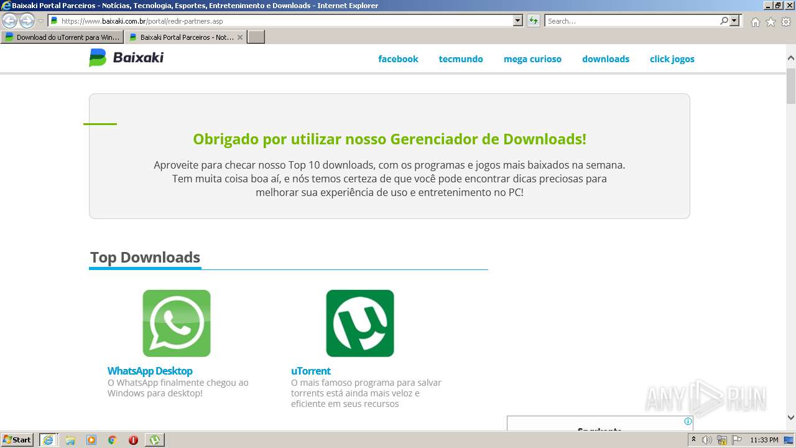Open the uTorrent app icon
Screen dimensions: 796x448
(x=360, y=323)
